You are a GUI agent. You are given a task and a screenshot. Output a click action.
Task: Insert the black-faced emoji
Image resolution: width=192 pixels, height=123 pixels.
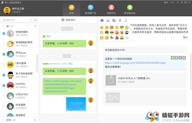[x=127, y=33]
